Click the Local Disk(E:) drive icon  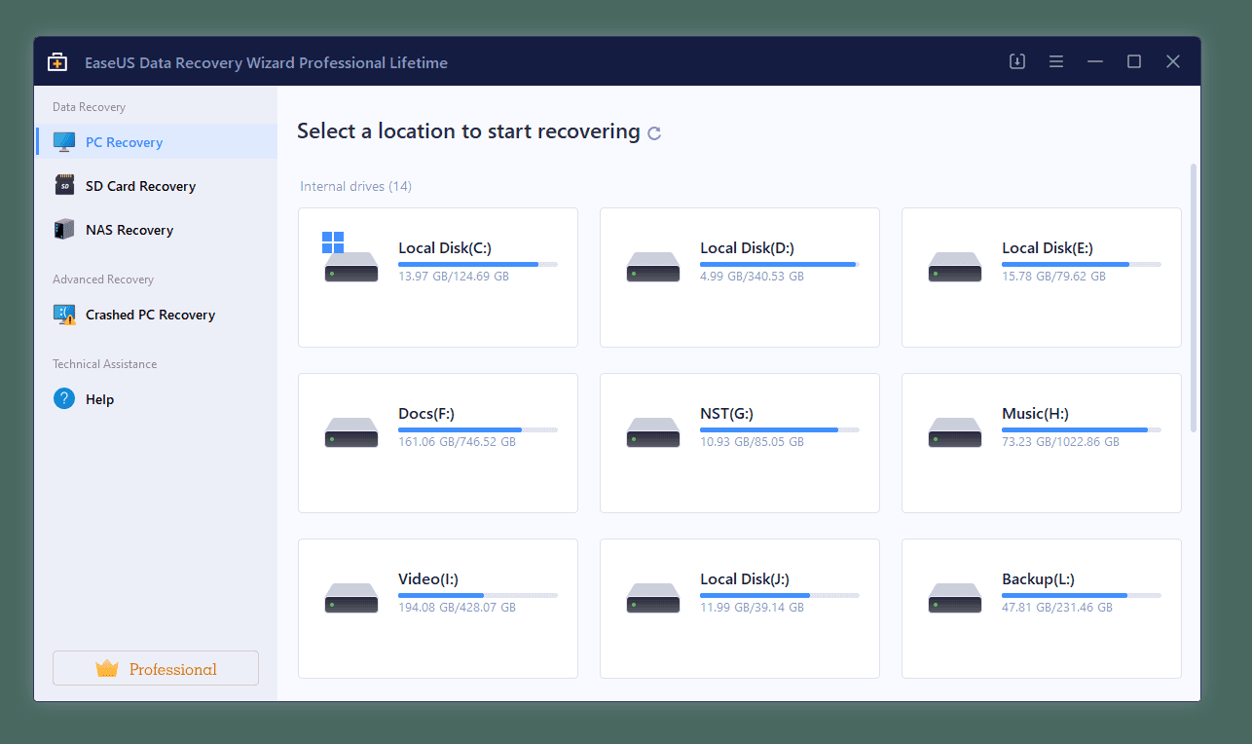(954, 268)
